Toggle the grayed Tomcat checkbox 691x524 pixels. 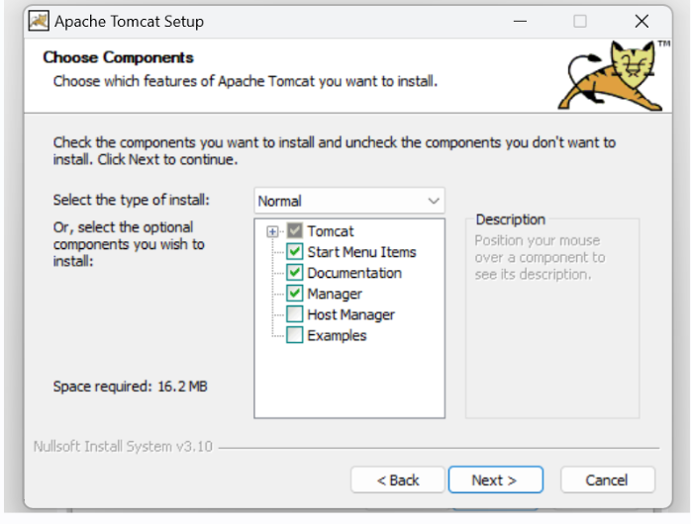pos(294,230)
